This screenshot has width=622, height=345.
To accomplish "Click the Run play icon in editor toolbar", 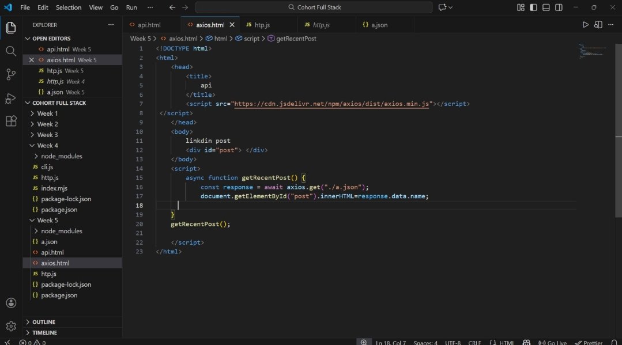I will pos(586,25).
